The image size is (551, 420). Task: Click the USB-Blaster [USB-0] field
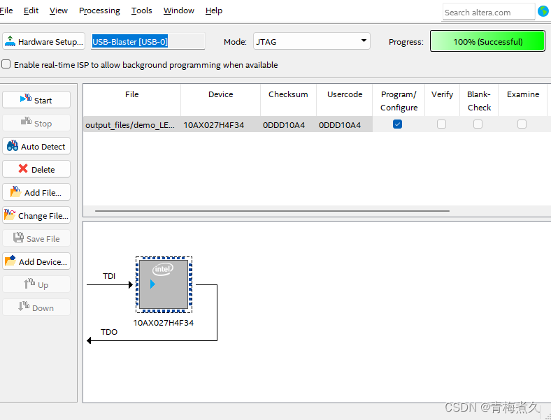click(148, 41)
